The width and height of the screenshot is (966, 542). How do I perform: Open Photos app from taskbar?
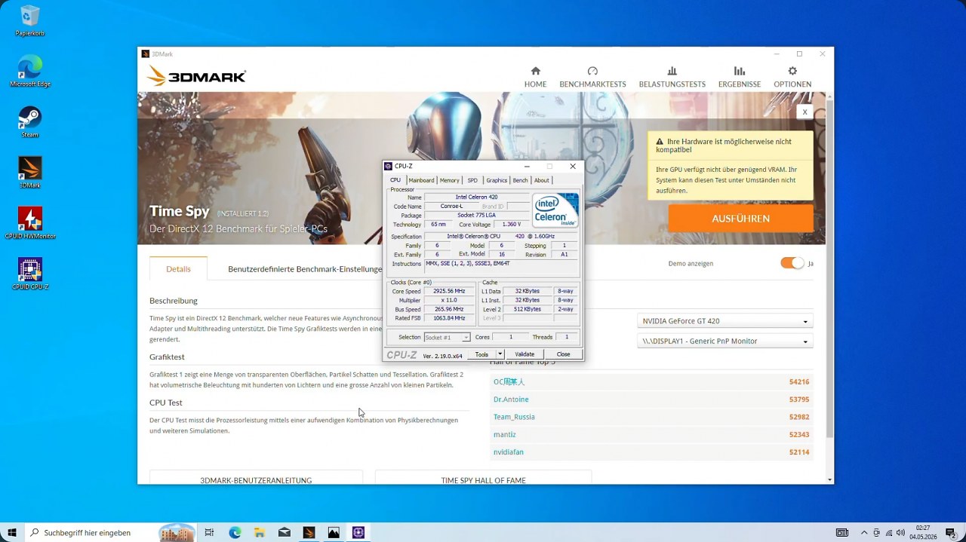(334, 533)
